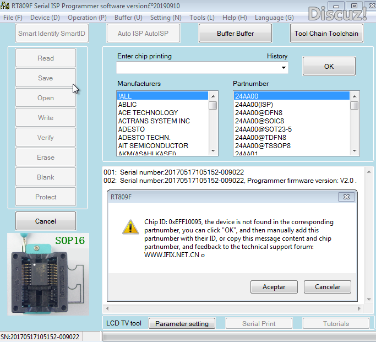Click the Cancel button under the operation list
The image size is (376, 342).
[46, 221]
